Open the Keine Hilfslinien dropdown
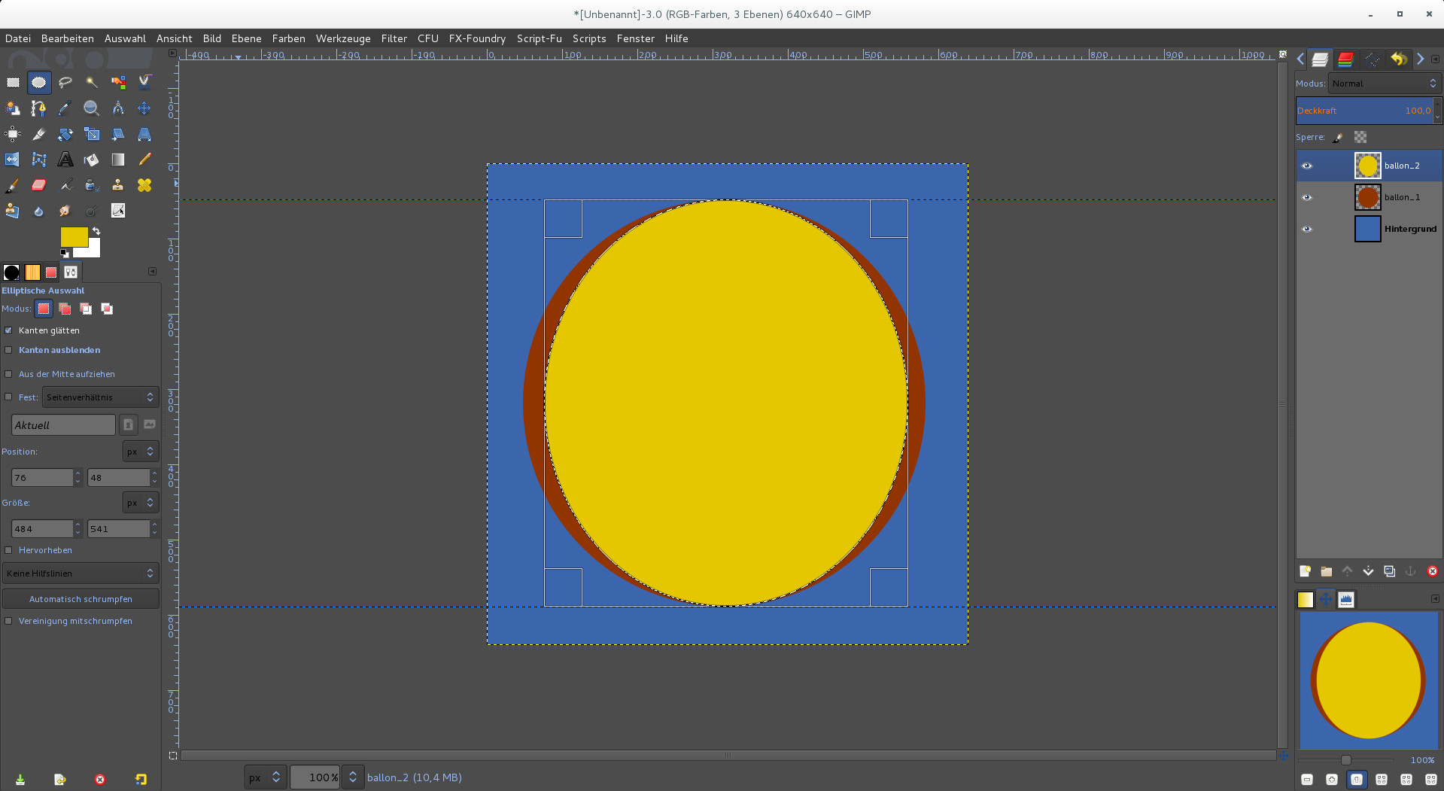Image resolution: width=1444 pixels, height=791 pixels. 80,573
